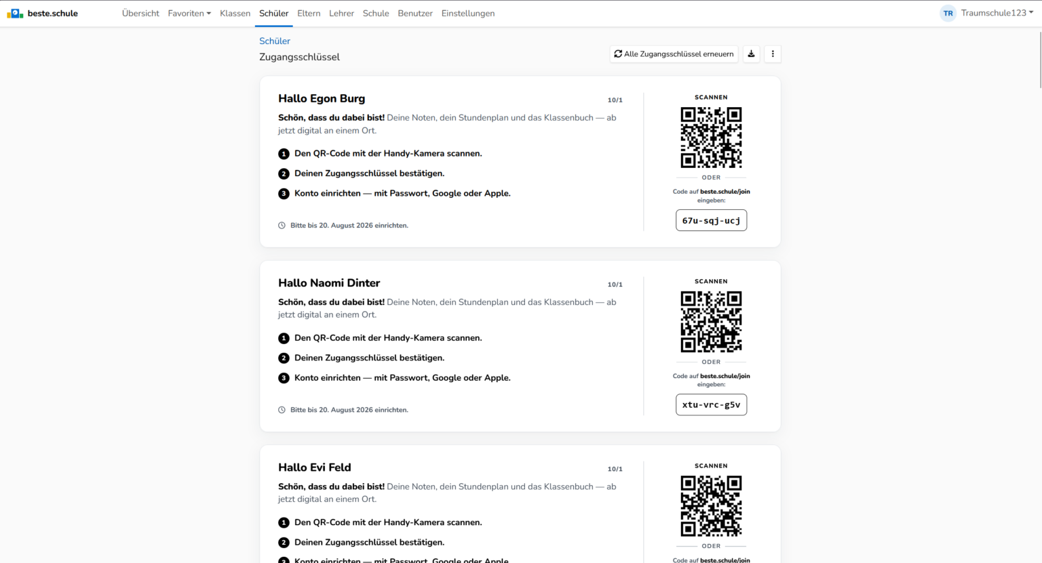Open the Lehrer tab
This screenshot has height=563, width=1042.
point(341,13)
